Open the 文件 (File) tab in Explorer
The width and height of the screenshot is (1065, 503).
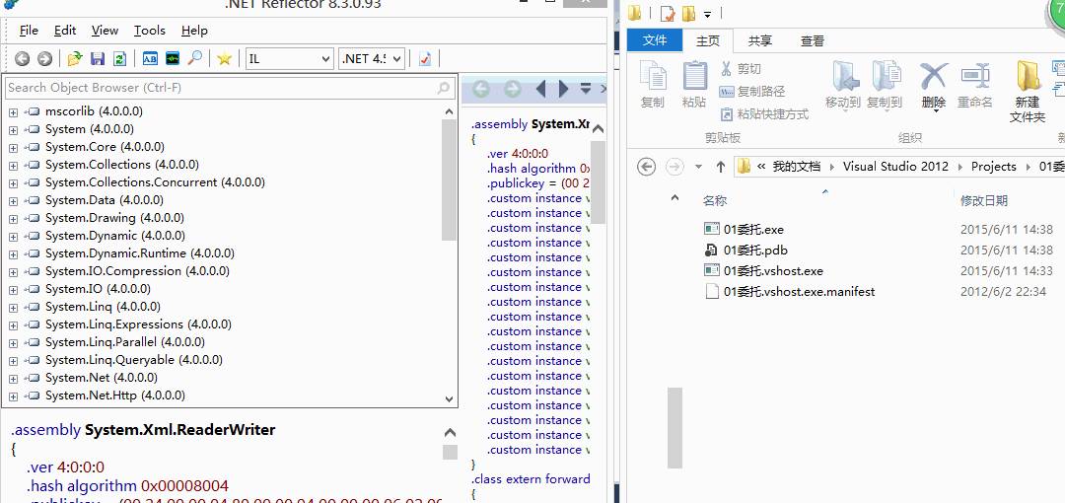click(x=655, y=40)
